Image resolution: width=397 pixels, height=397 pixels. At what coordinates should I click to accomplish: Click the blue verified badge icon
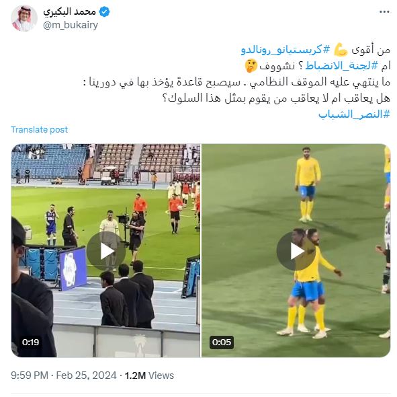104,12
